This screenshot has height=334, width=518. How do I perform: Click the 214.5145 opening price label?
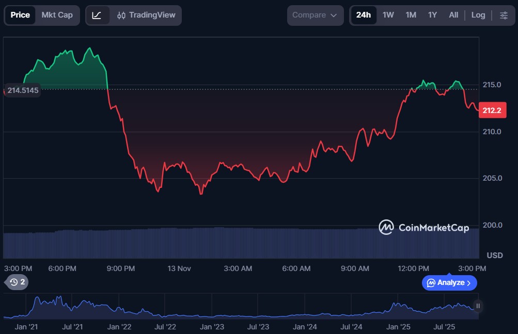23,90
